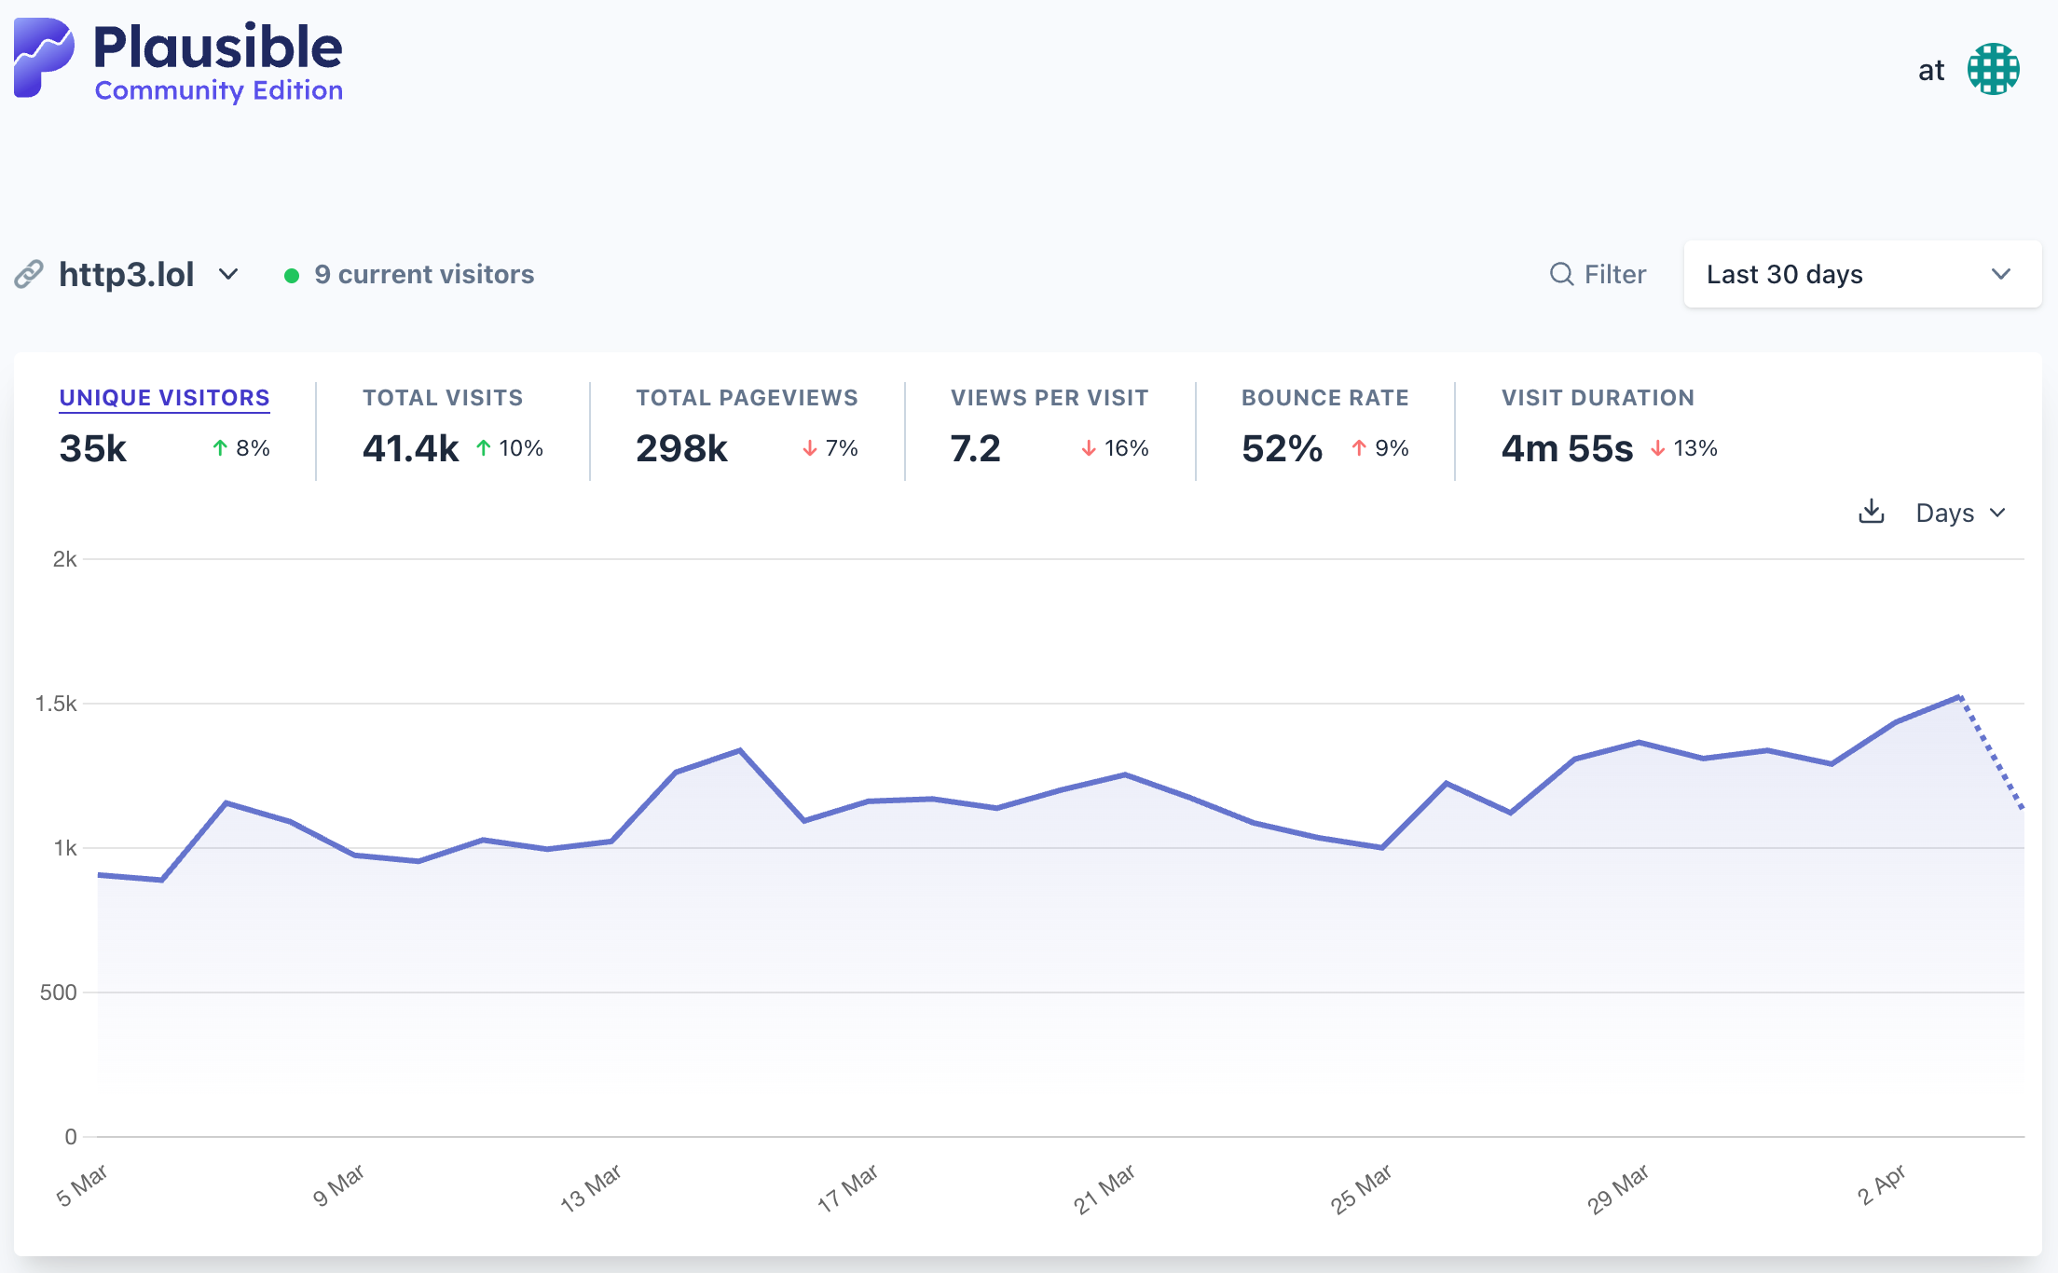Click the Plausible logo icon

pos(44,58)
